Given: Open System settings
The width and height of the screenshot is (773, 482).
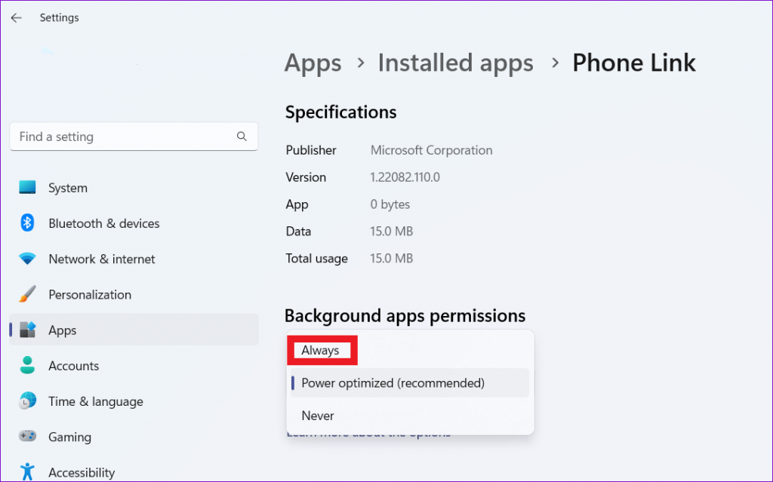Looking at the screenshot, I should pos(134,188).
